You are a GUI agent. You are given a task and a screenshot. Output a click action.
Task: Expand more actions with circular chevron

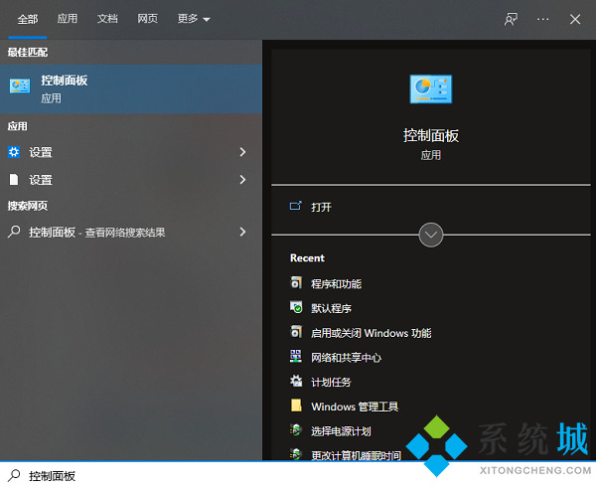coord(431,235)
